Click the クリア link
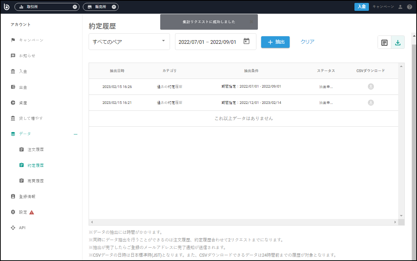Viewport: 417px width, 261px height. click(307, 42)
